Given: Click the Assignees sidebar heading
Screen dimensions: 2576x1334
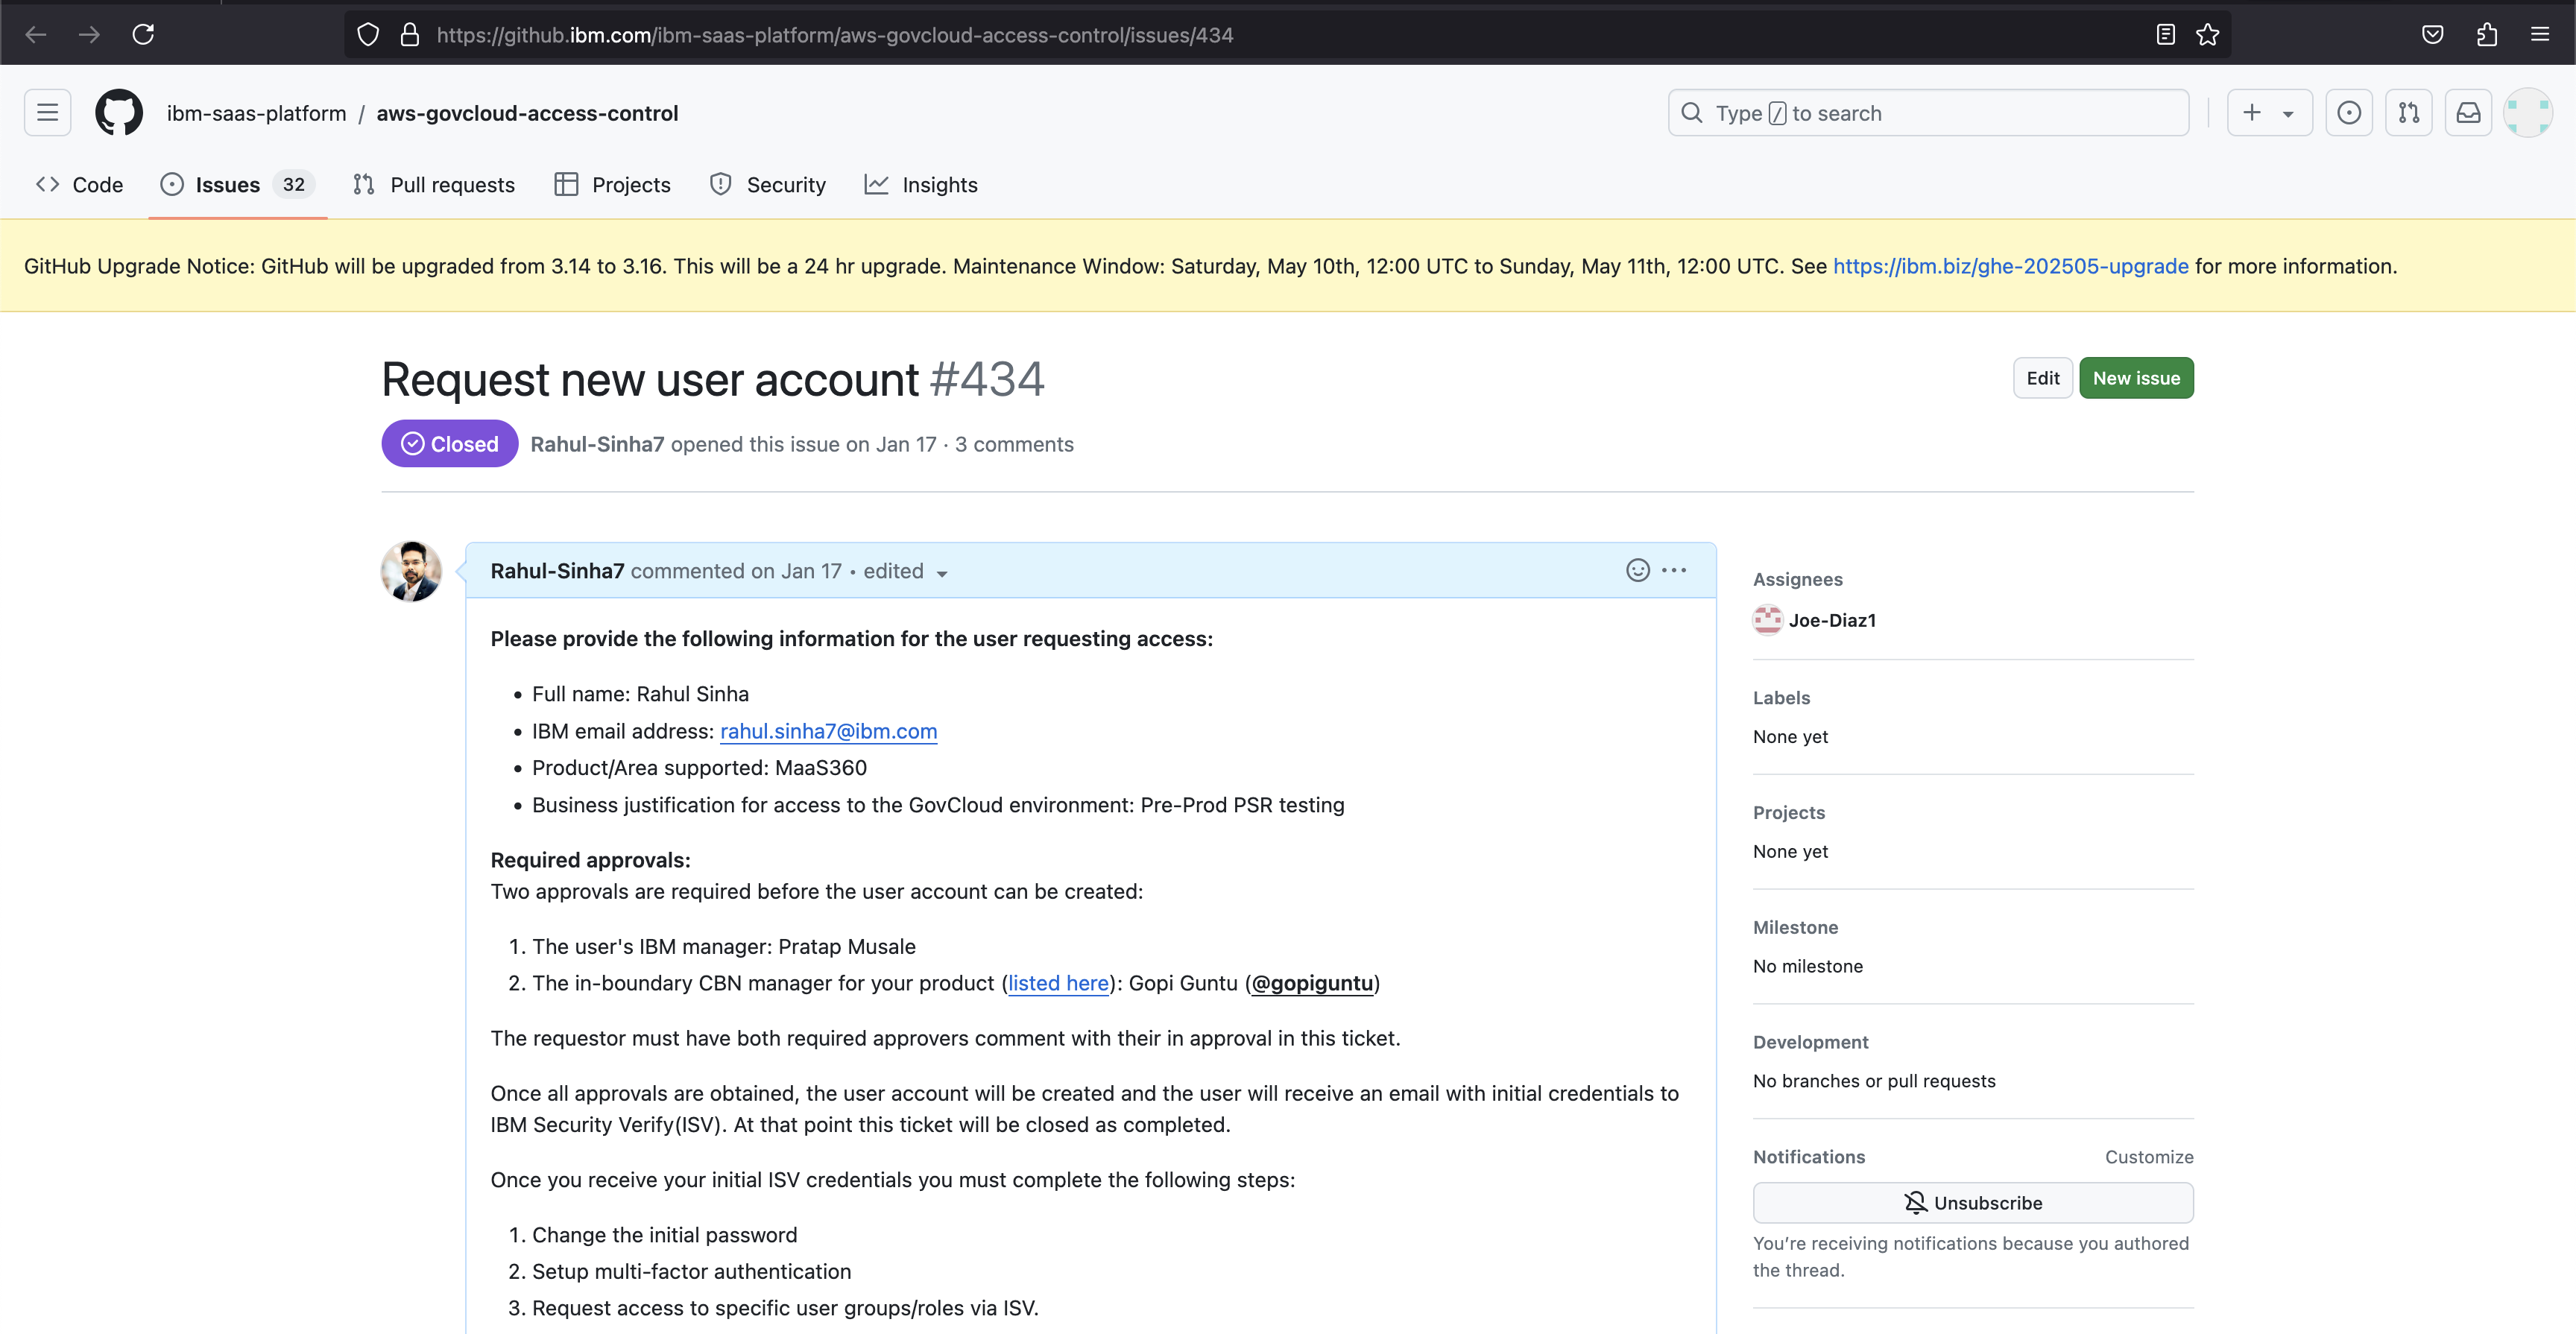Looking at the screenshot, I should coord(1797,579).
